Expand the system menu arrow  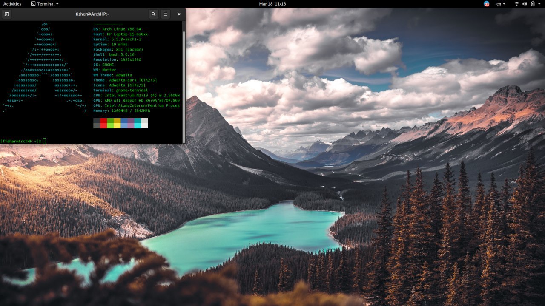tap(539, 4)
